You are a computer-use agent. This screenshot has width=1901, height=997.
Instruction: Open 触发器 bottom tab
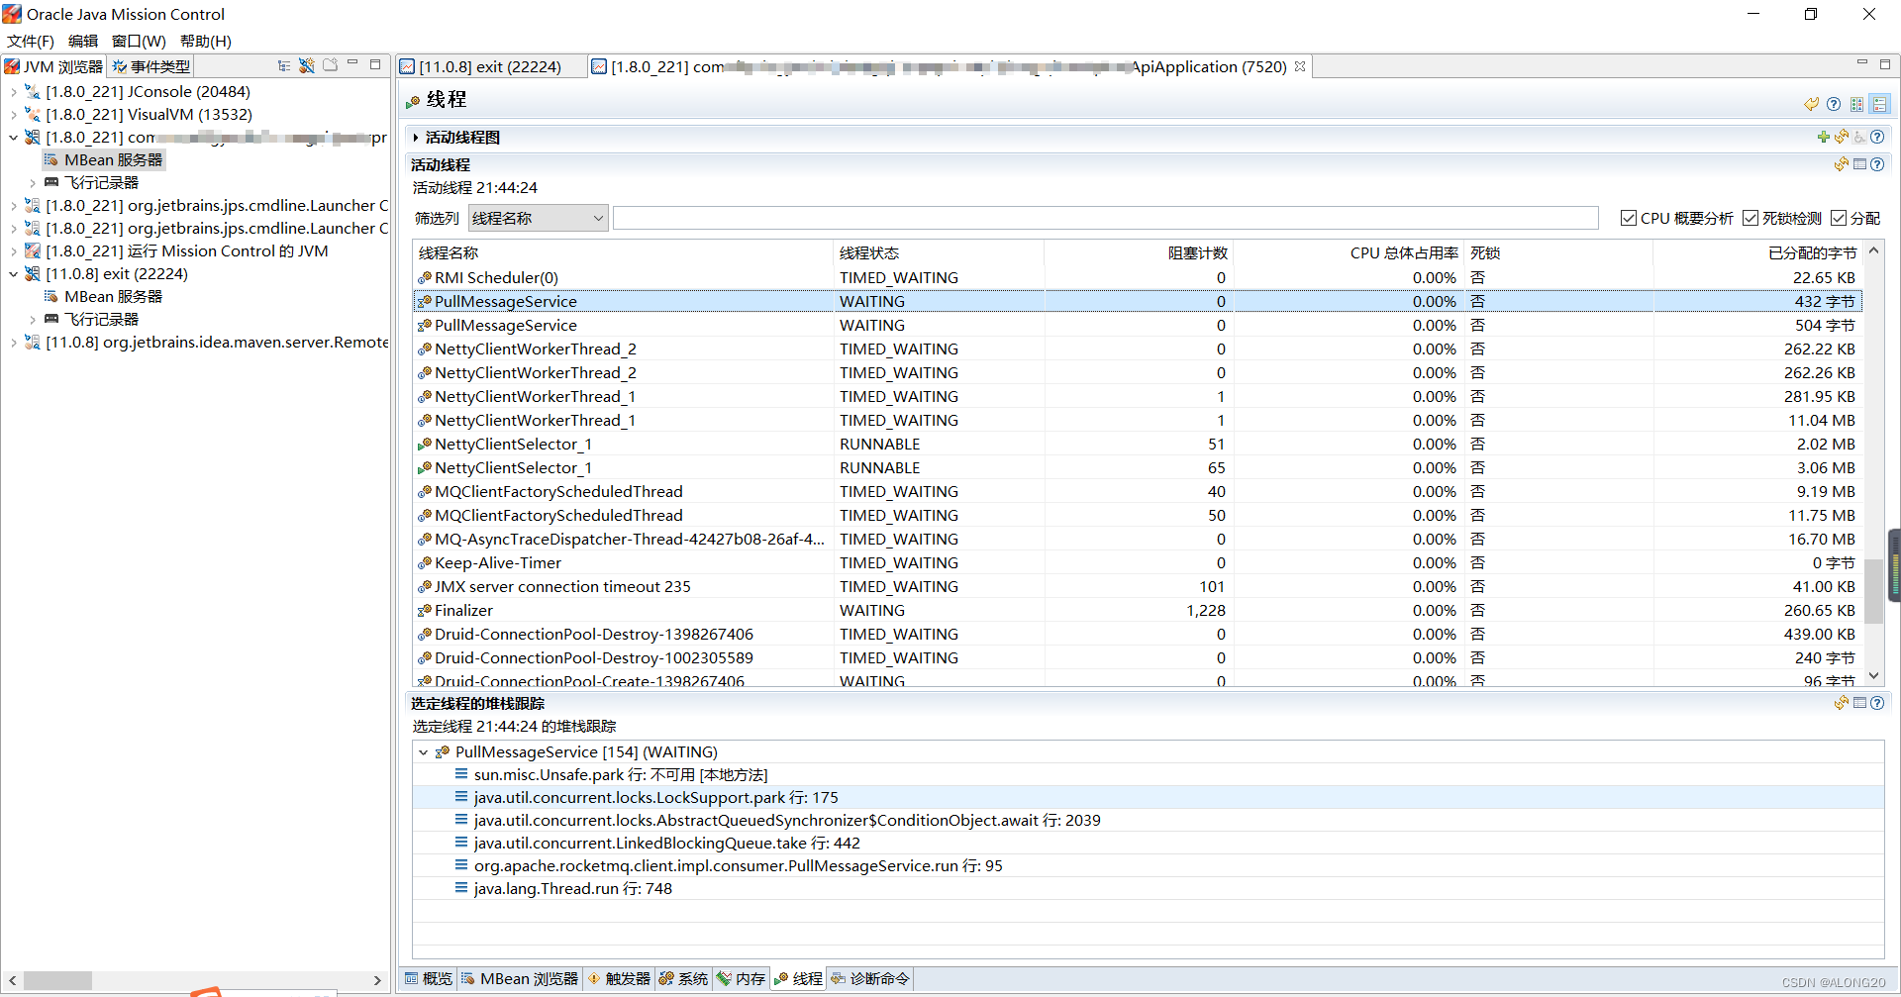click(619, 978)
